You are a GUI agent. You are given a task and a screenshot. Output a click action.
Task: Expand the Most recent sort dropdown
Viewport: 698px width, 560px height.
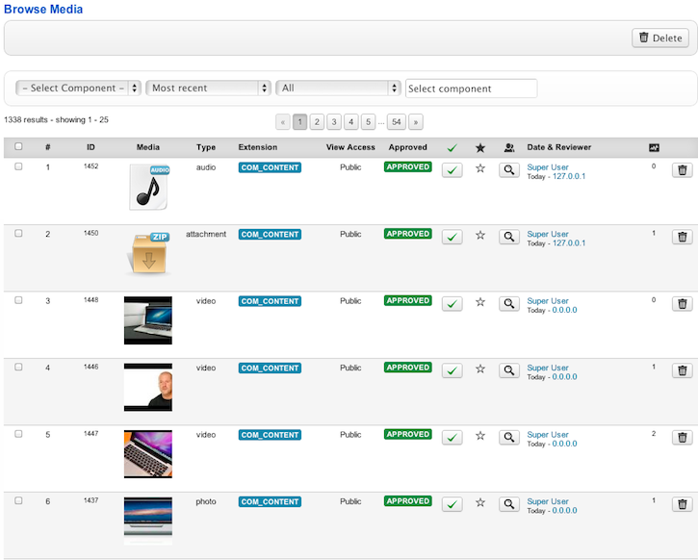click(x=209, y=88)
